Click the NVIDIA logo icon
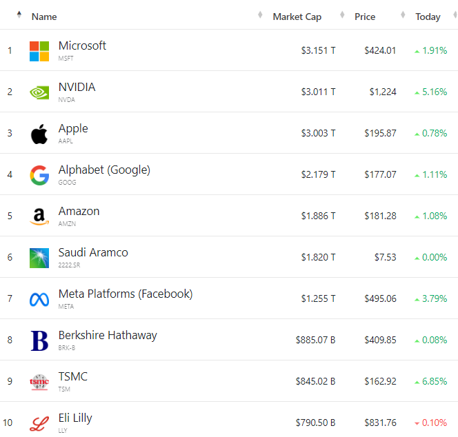This screenshot has width=458, height=437. point(39,92)
